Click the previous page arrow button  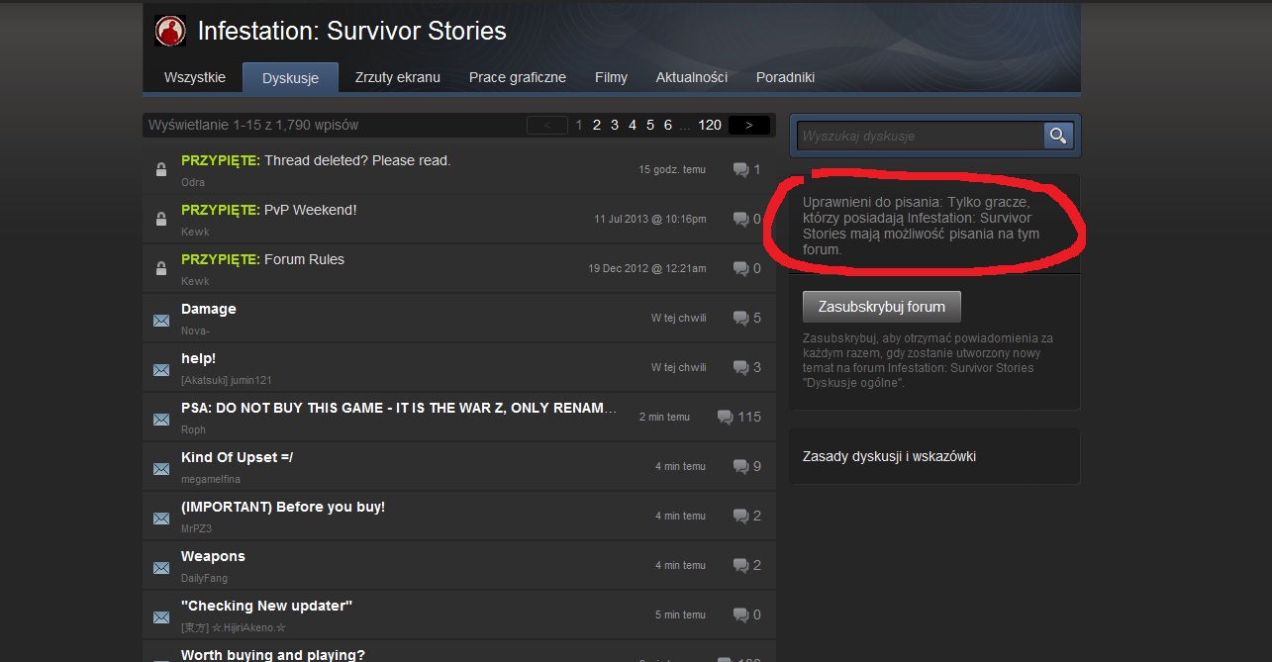(547, 125)
